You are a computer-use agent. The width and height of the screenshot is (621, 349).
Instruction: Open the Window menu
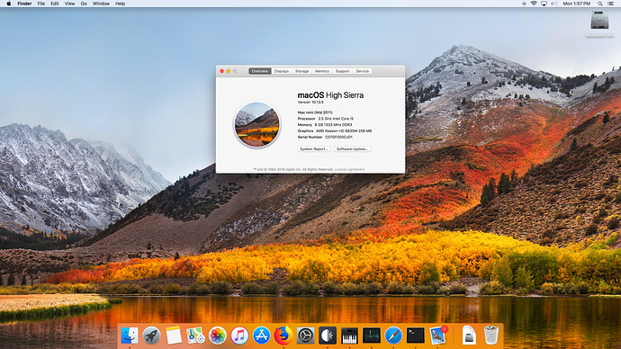click(101, 4)
